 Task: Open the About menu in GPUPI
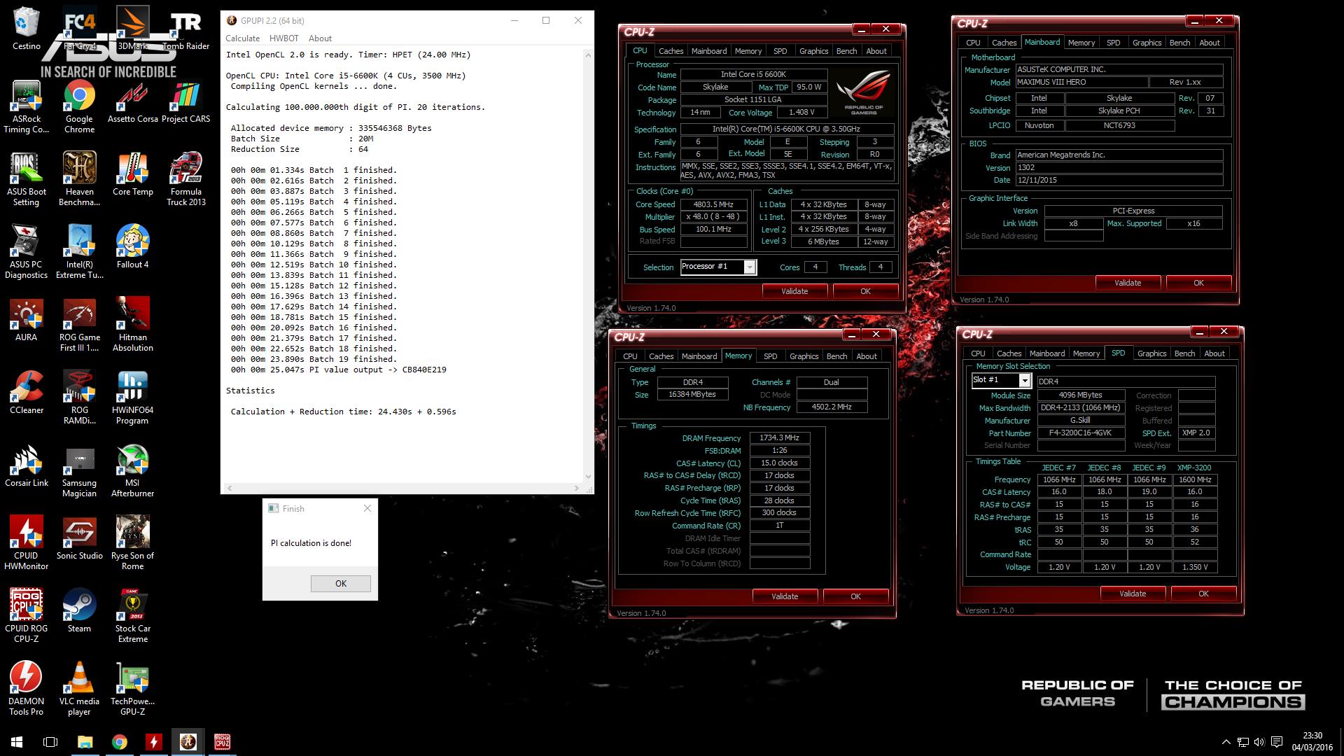tap(320, 38)
